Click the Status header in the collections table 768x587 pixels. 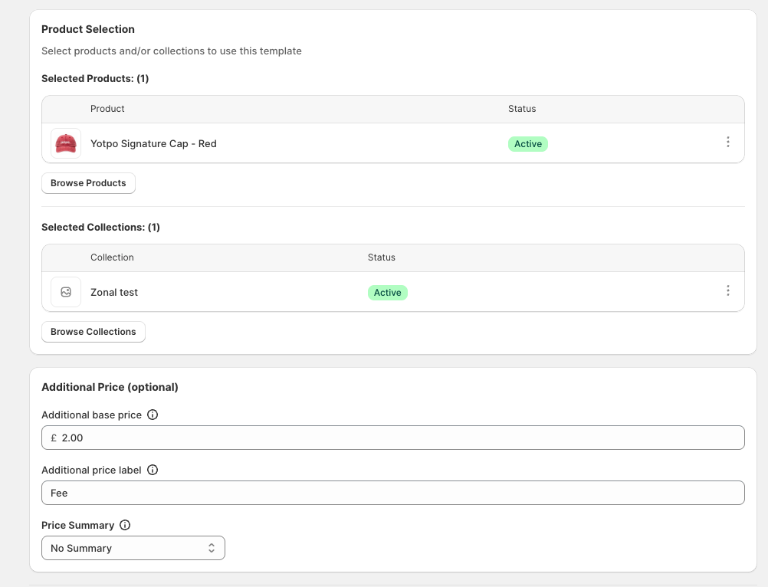point(382,257)
